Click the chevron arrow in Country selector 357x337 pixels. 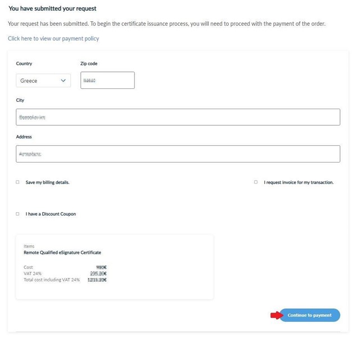pyautogui.click(x=63, y=80)
